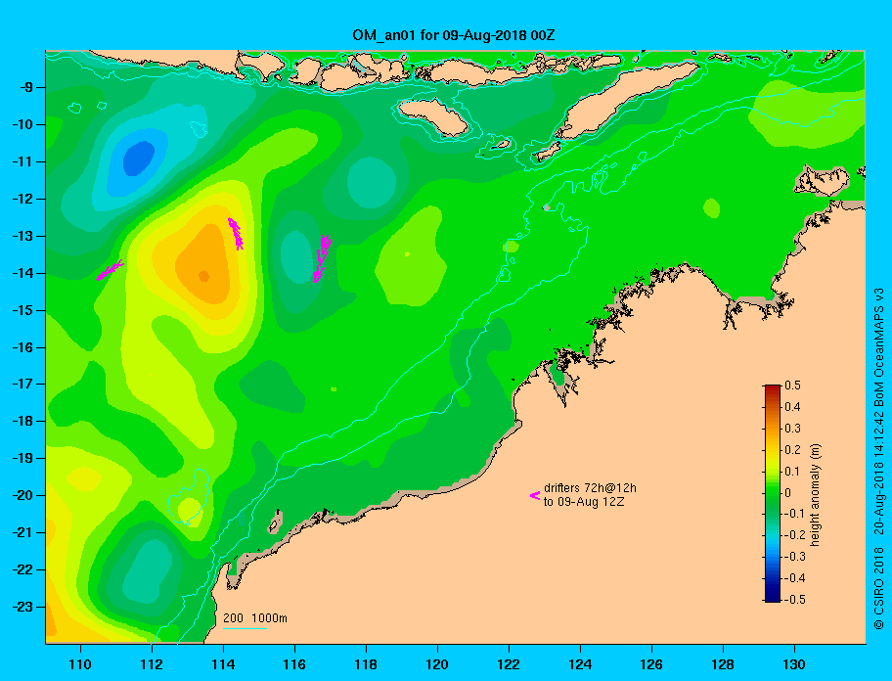The width and height of the screenshot is (892, 681).
Task: Click the longitude axis label "126"
Action: (x=651, y=664)
